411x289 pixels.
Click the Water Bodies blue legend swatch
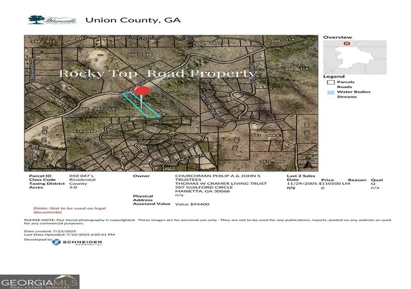click(331, 92)
